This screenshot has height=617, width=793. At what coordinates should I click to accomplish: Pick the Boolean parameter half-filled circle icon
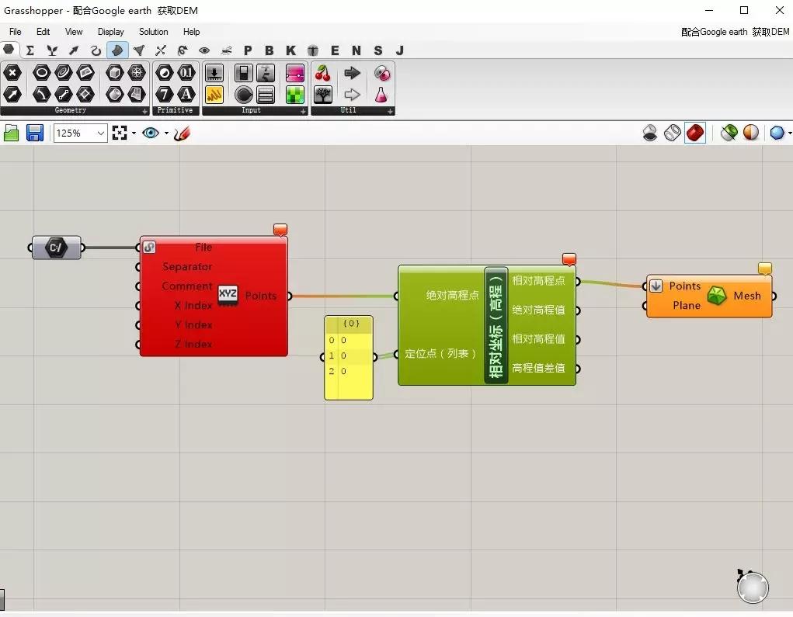click(164, 73)
